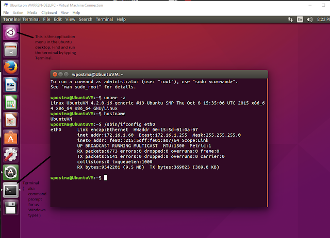Open System Settings gear and wrench icon
This screenshot has width=330, height=238.
click(10, 155)
